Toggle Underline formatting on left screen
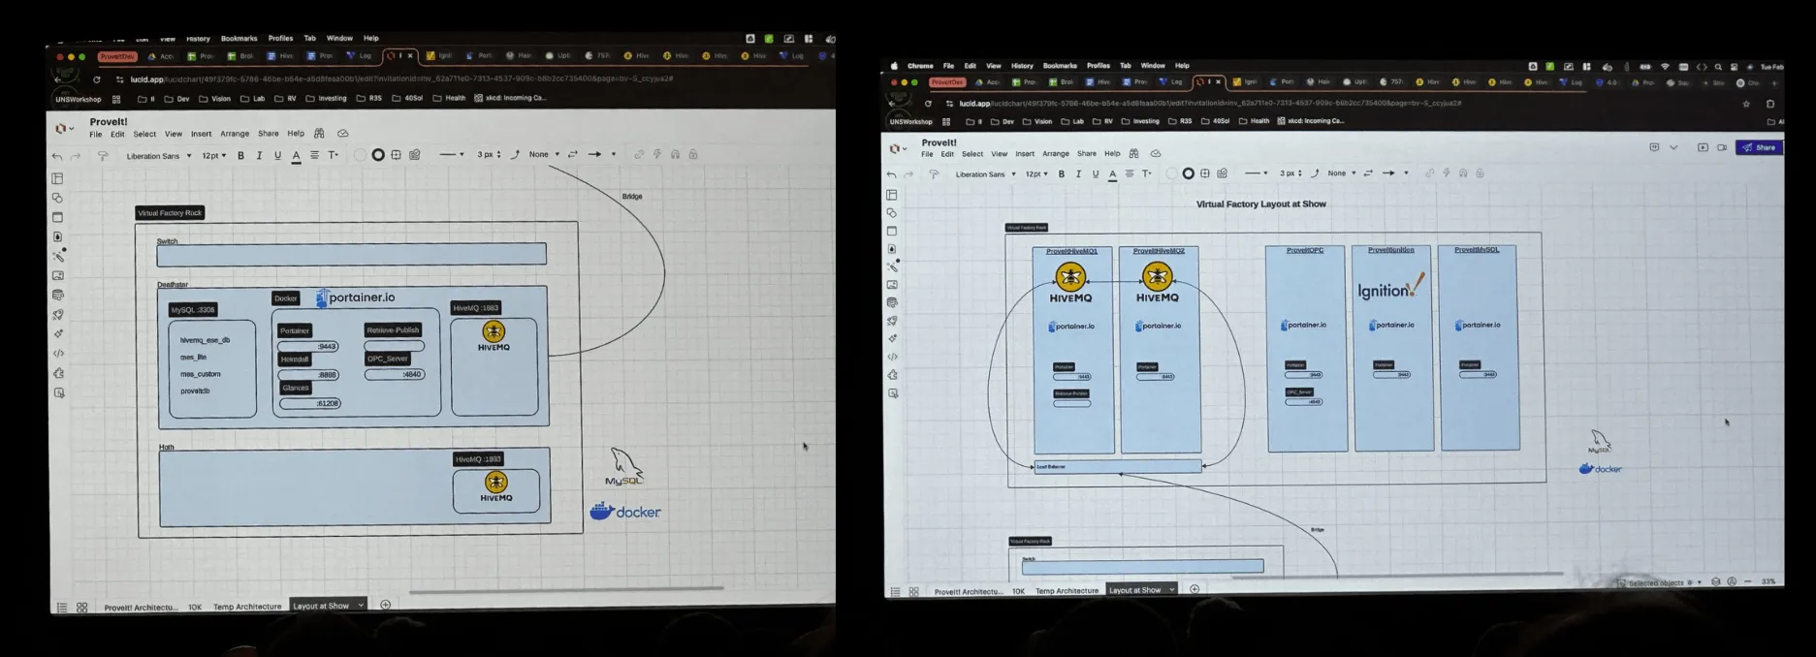This screenshot has width=1816, height=657. pos(277,156)
